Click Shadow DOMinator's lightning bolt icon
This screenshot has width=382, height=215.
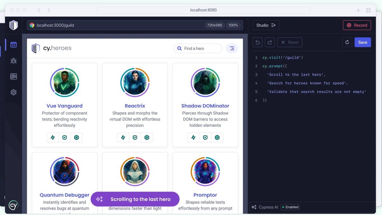pos(194,138)
